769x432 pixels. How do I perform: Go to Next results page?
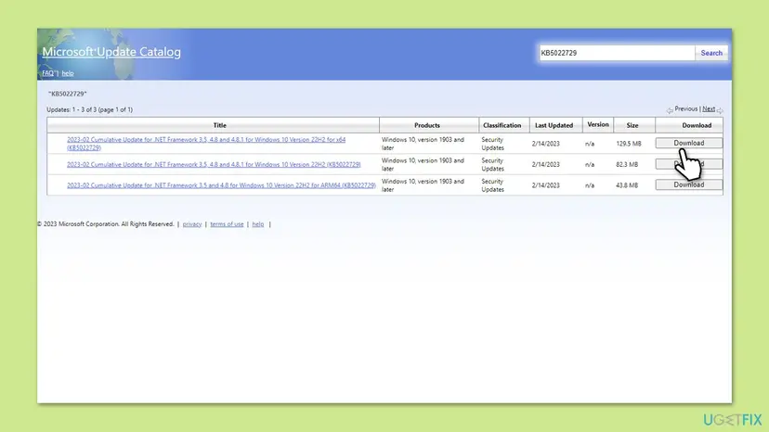point(709,108)
